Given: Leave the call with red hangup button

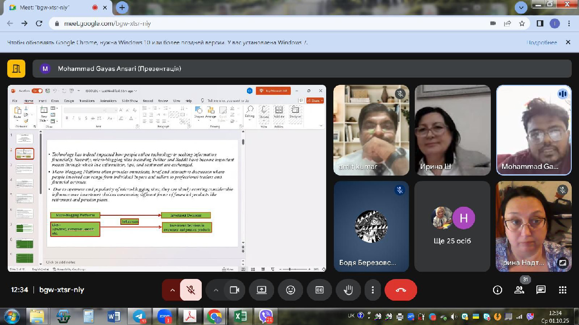Looking at the screenshot, I should click(401, 290).
